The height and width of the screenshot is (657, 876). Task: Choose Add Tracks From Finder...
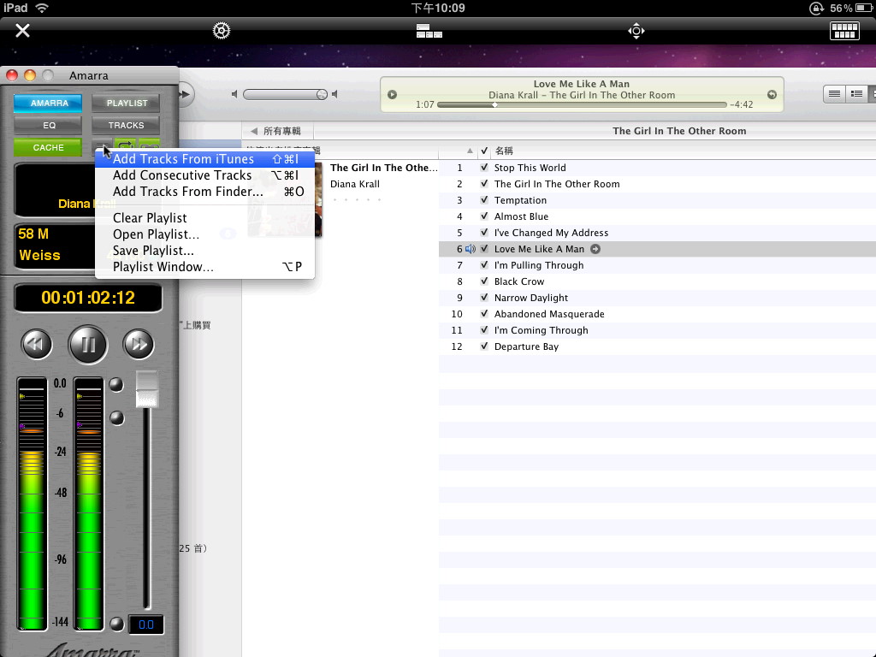[204, 192]
